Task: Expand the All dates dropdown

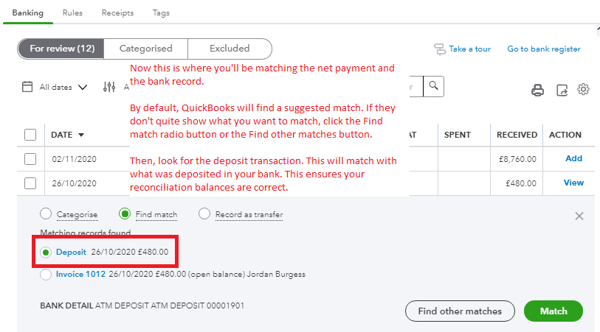Action: coord(82,87)
